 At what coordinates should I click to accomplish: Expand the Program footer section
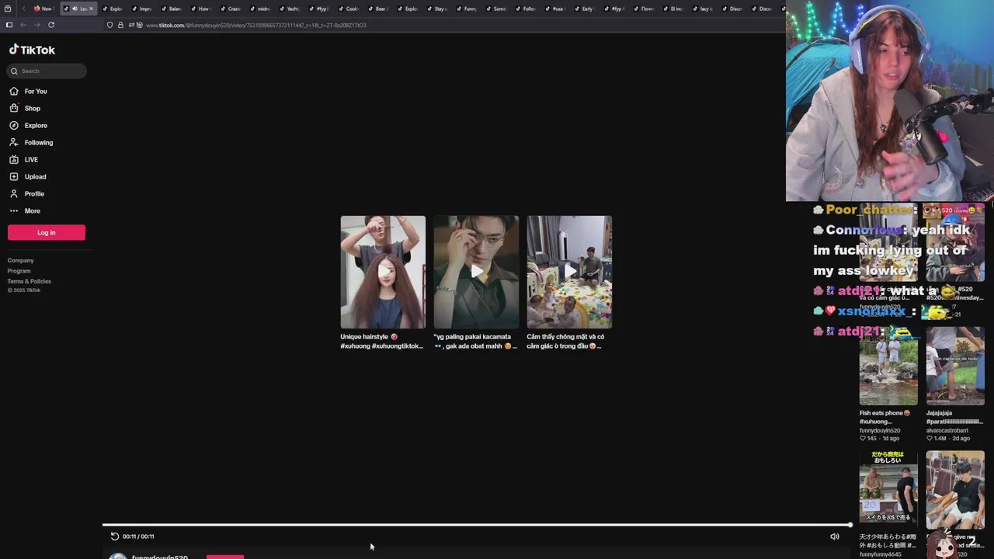[x=19, y=271]
